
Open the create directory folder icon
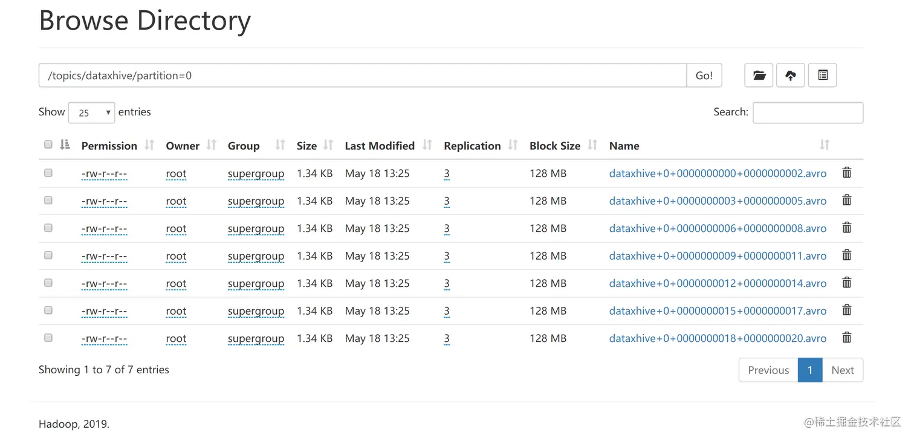pos(759,76)
